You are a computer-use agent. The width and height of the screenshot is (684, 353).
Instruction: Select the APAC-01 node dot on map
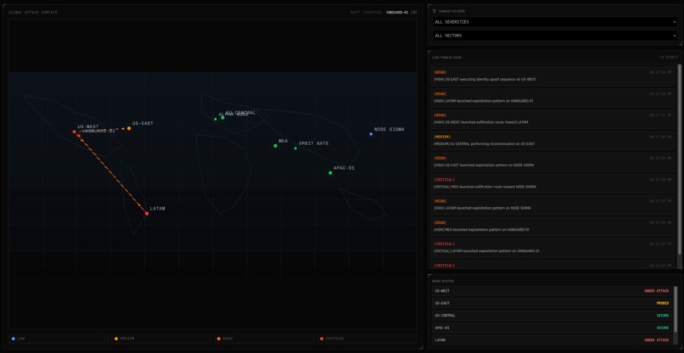pyautogui.click(x=330, y=173)
